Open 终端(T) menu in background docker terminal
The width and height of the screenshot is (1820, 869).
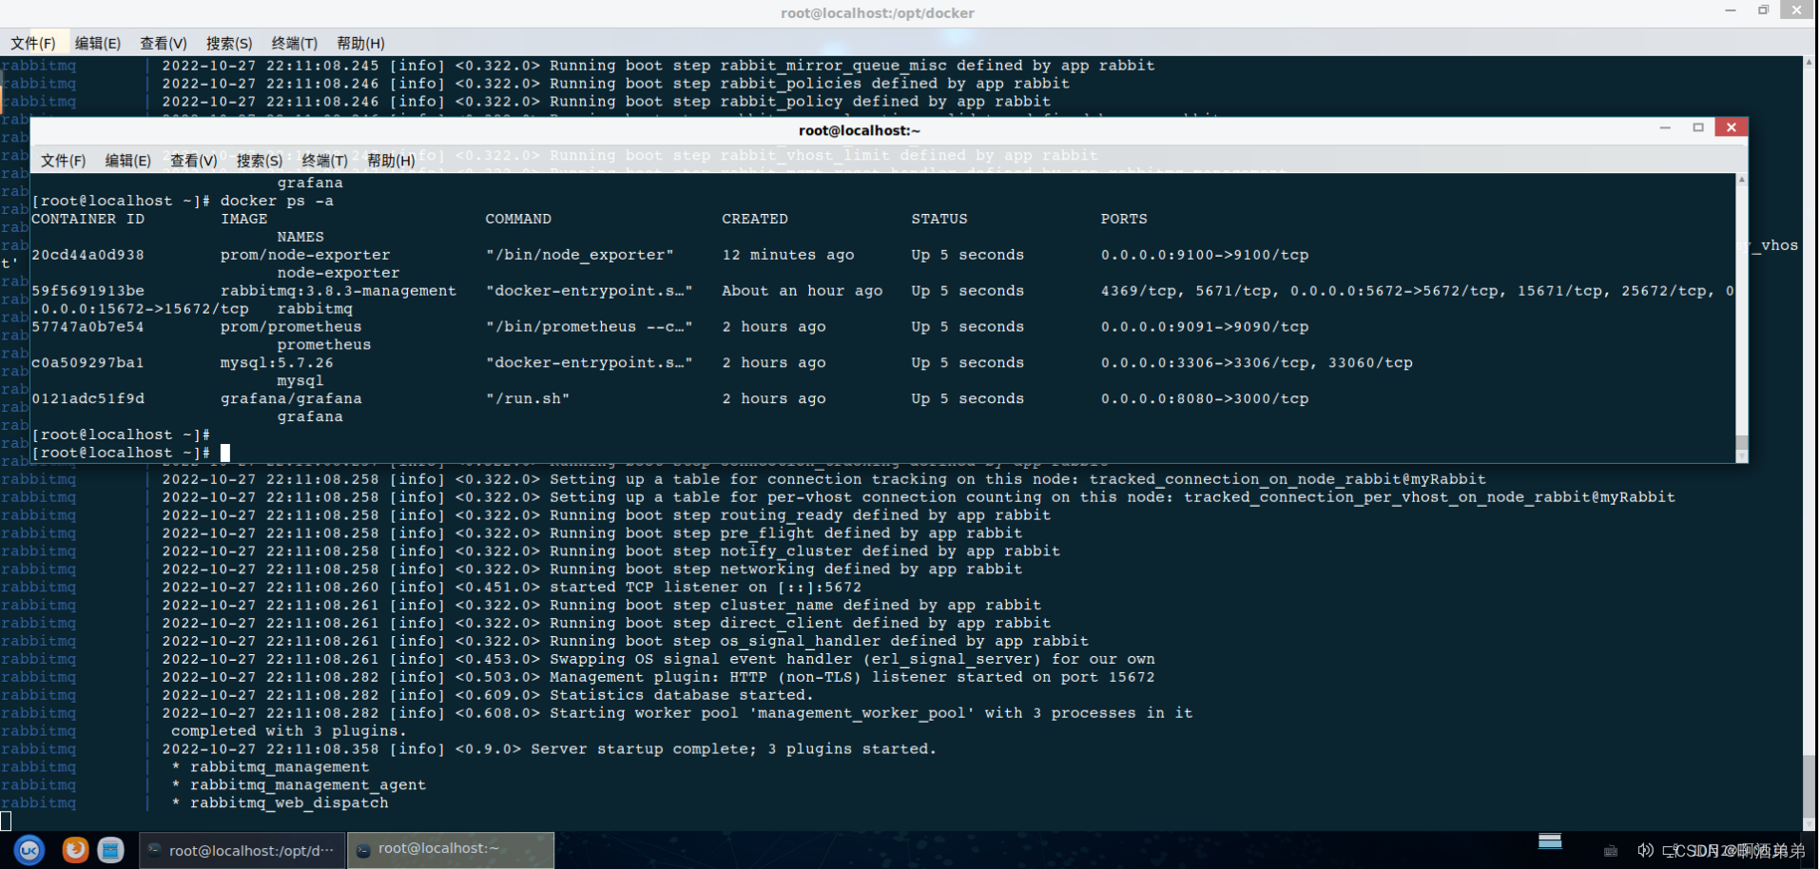[x=294, y=43]
